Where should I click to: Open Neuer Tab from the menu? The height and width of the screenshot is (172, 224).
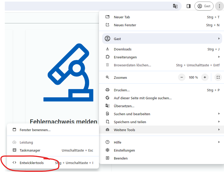[122, 17]
